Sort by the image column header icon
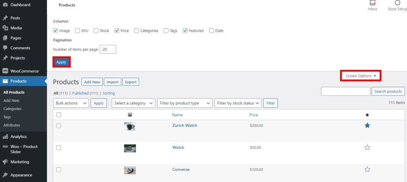 [x=130, y=115]
